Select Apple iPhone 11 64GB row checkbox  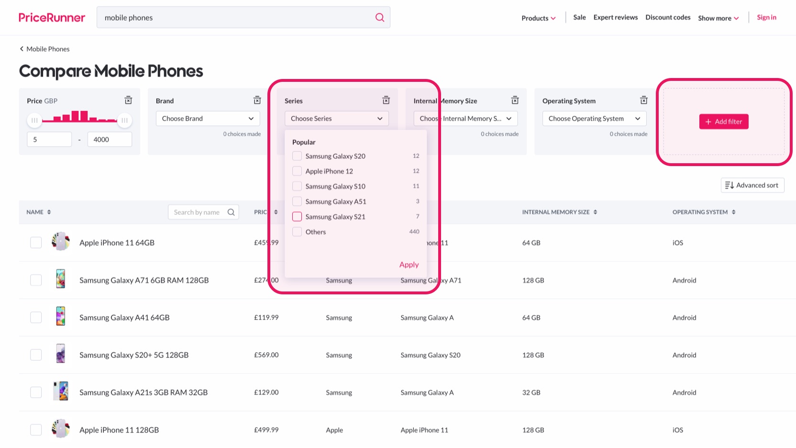(x=36, y=243)
